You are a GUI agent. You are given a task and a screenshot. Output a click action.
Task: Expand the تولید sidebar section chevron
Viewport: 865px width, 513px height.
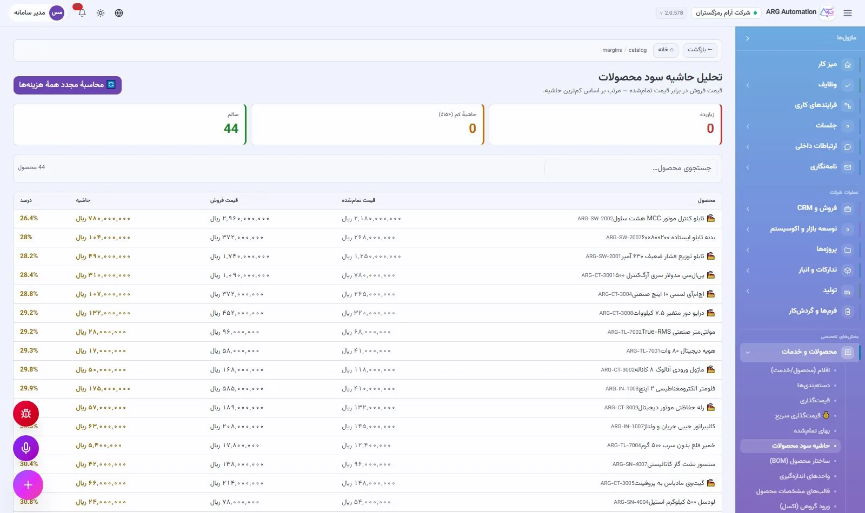pos(748,291)
